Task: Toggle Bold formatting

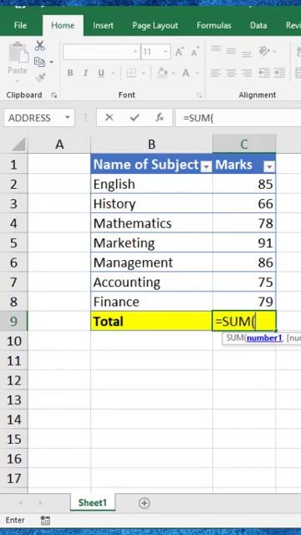Action: pyautogui.click(x=70, y=73)
